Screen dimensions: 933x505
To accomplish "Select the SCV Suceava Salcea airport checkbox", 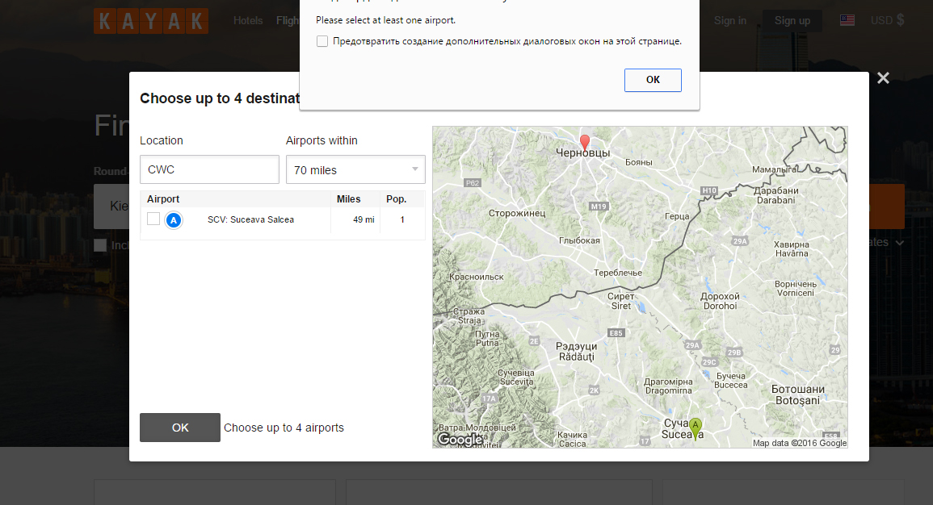I will [x=153, y=219].
